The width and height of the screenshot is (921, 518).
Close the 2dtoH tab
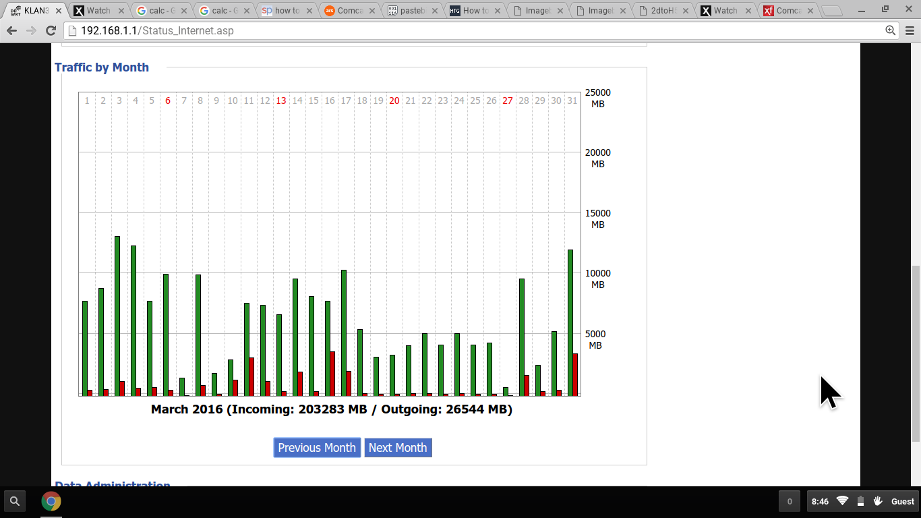point(686,11)
